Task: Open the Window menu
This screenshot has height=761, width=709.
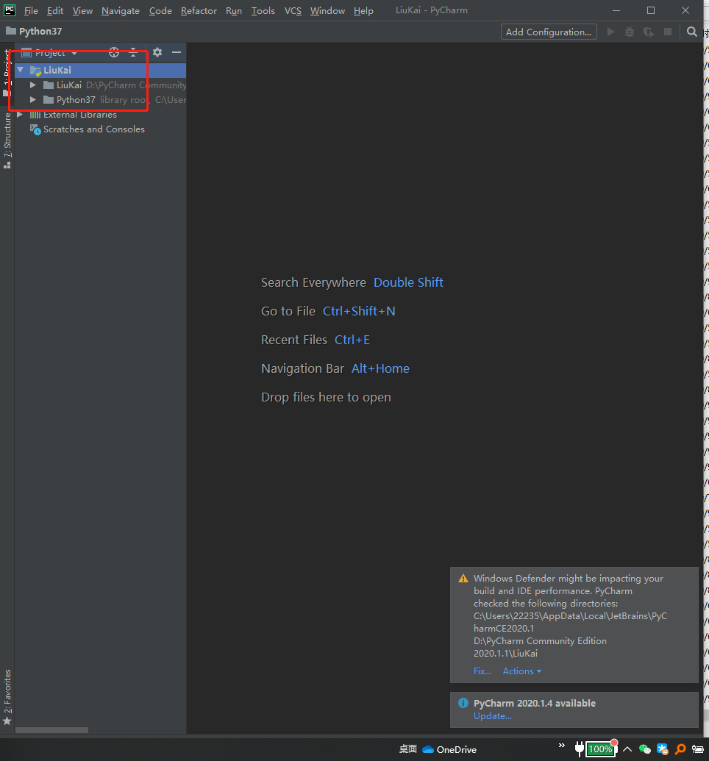Action: [x=327, y=11]
